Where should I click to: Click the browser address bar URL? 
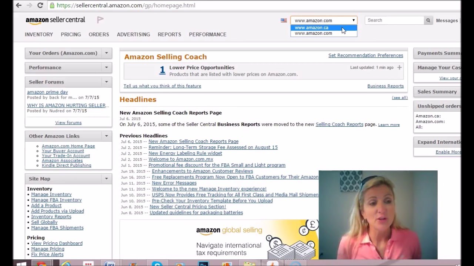pos(126,5)
